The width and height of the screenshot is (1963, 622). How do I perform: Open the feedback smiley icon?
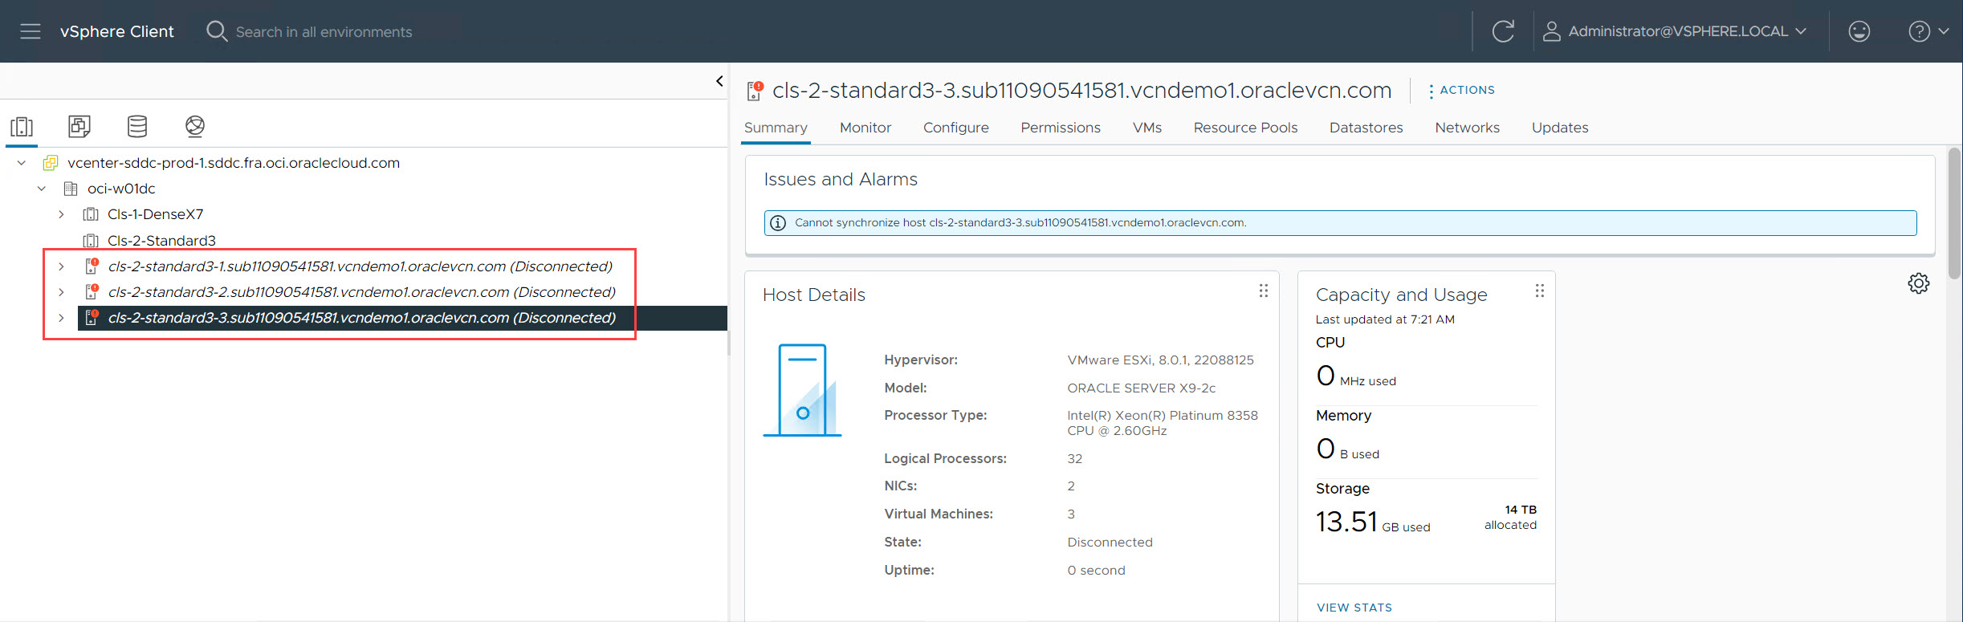pos(1859,31)
